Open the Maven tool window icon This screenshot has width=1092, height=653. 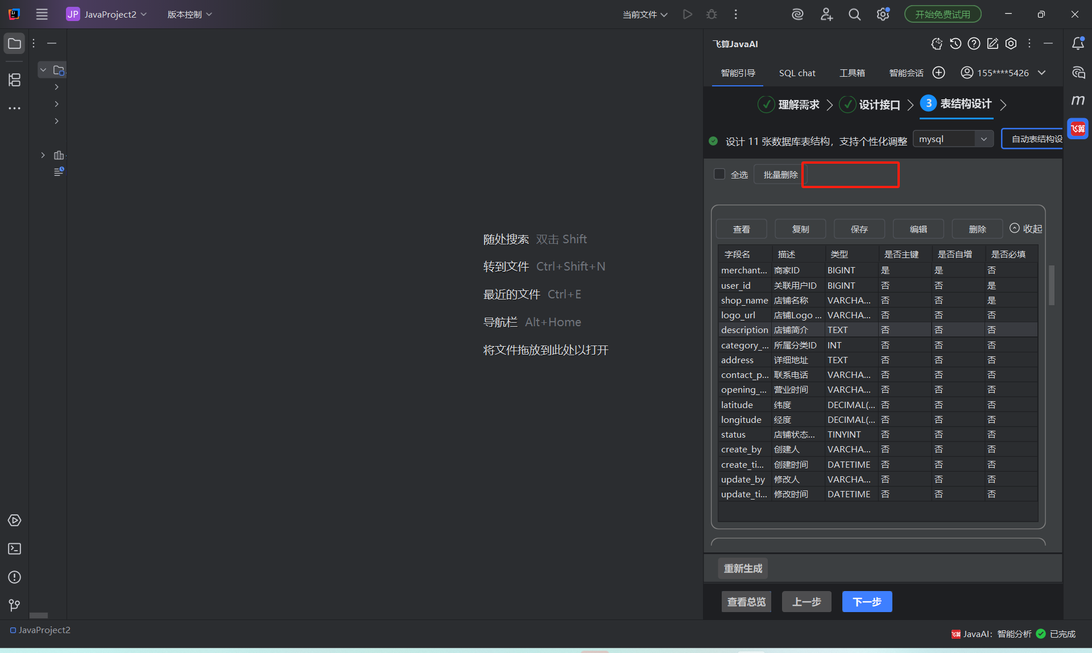point(1078,101)
